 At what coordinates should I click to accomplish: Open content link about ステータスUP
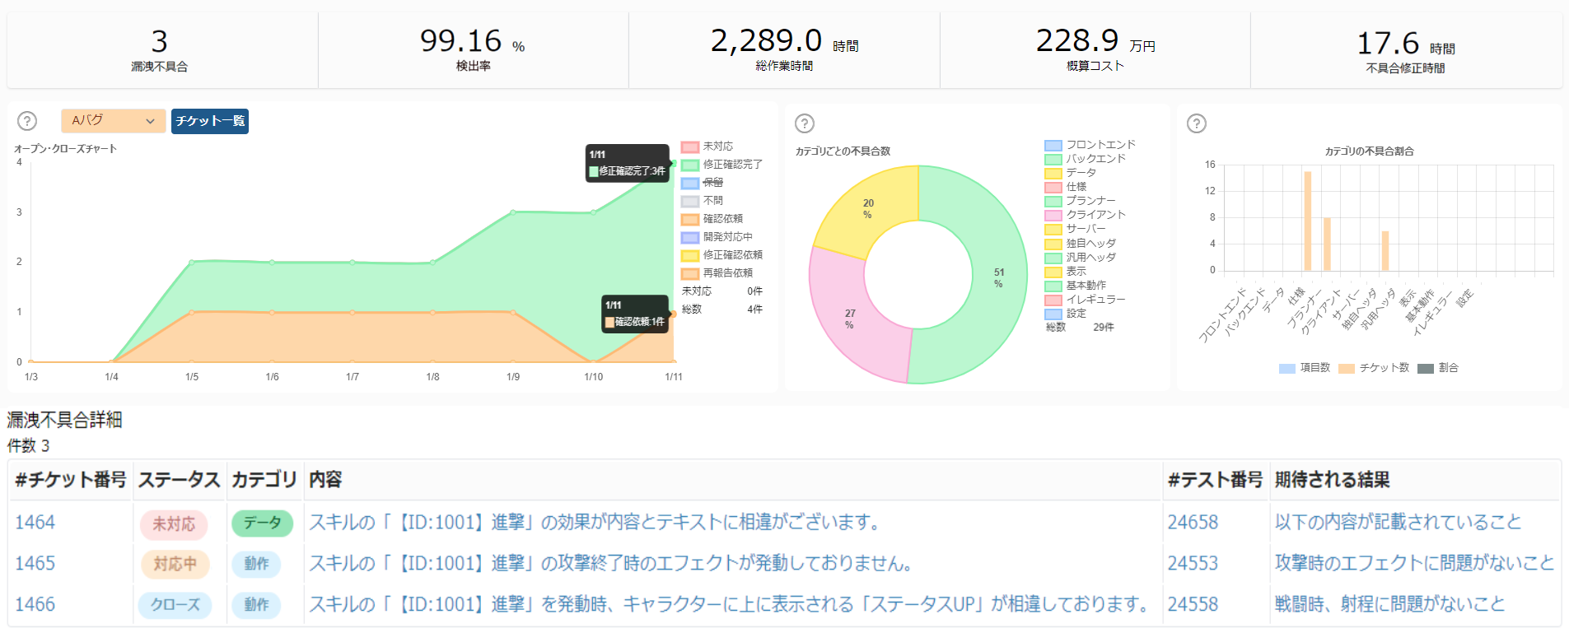(730, 604)
